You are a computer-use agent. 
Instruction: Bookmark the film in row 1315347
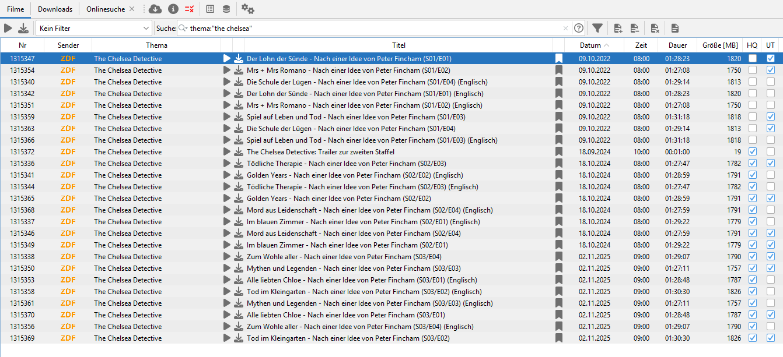coord(559,58)
